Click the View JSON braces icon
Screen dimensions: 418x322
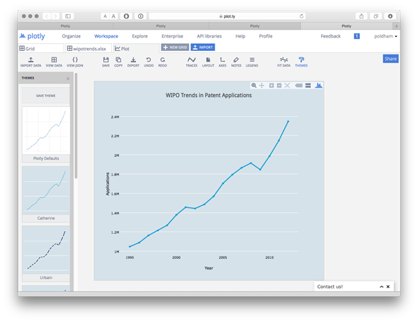click(75, 62)
